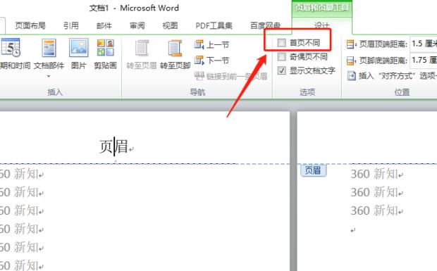The width and height of the screenshot is (437, 271).
Task: Enable Different Odd & Even Pages (奇偶页不同)
Action: [x=282, y=57]
